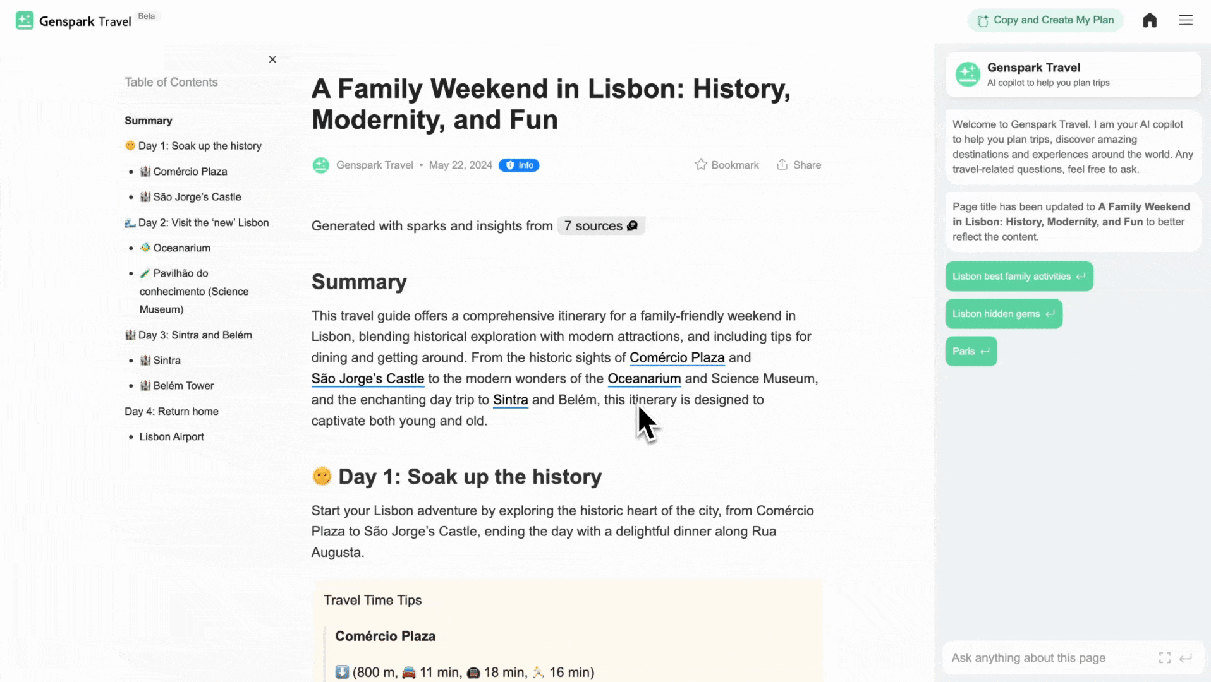
Task: Open the São Jorge's Castle summary link
Action: tap(368, 379)
